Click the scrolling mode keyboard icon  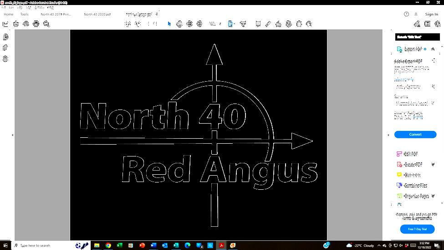pyautogui.click(x=243, y=24)
